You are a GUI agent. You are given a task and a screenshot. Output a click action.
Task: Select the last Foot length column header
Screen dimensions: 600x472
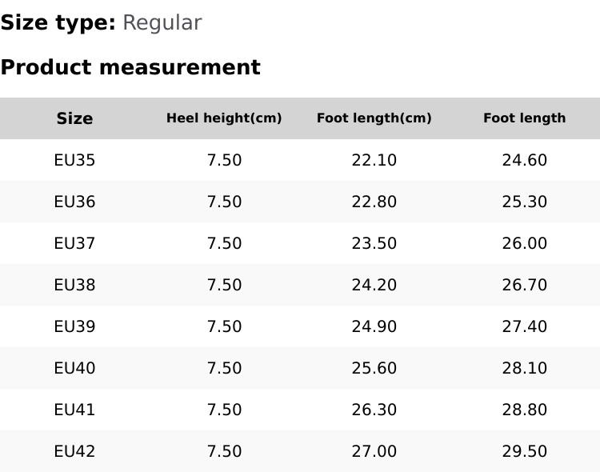524,118
